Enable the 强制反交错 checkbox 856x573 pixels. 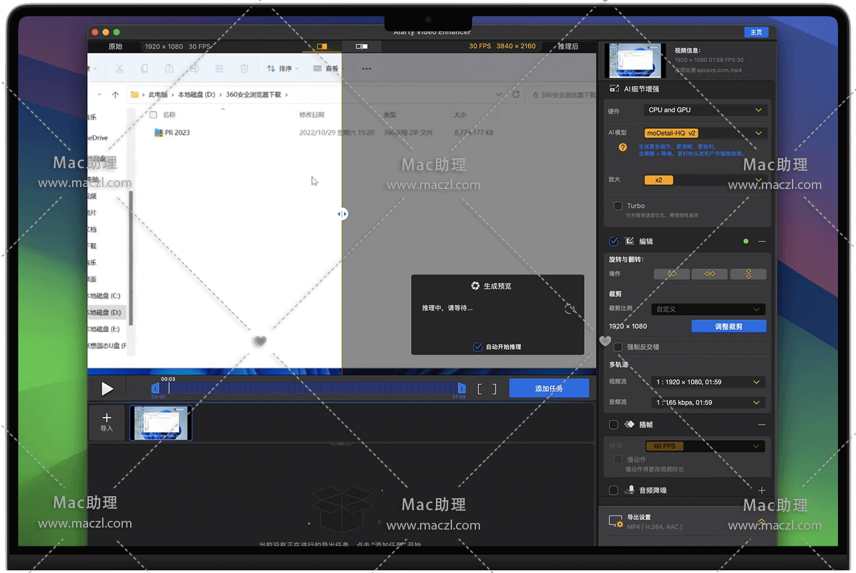click(618, 347)
